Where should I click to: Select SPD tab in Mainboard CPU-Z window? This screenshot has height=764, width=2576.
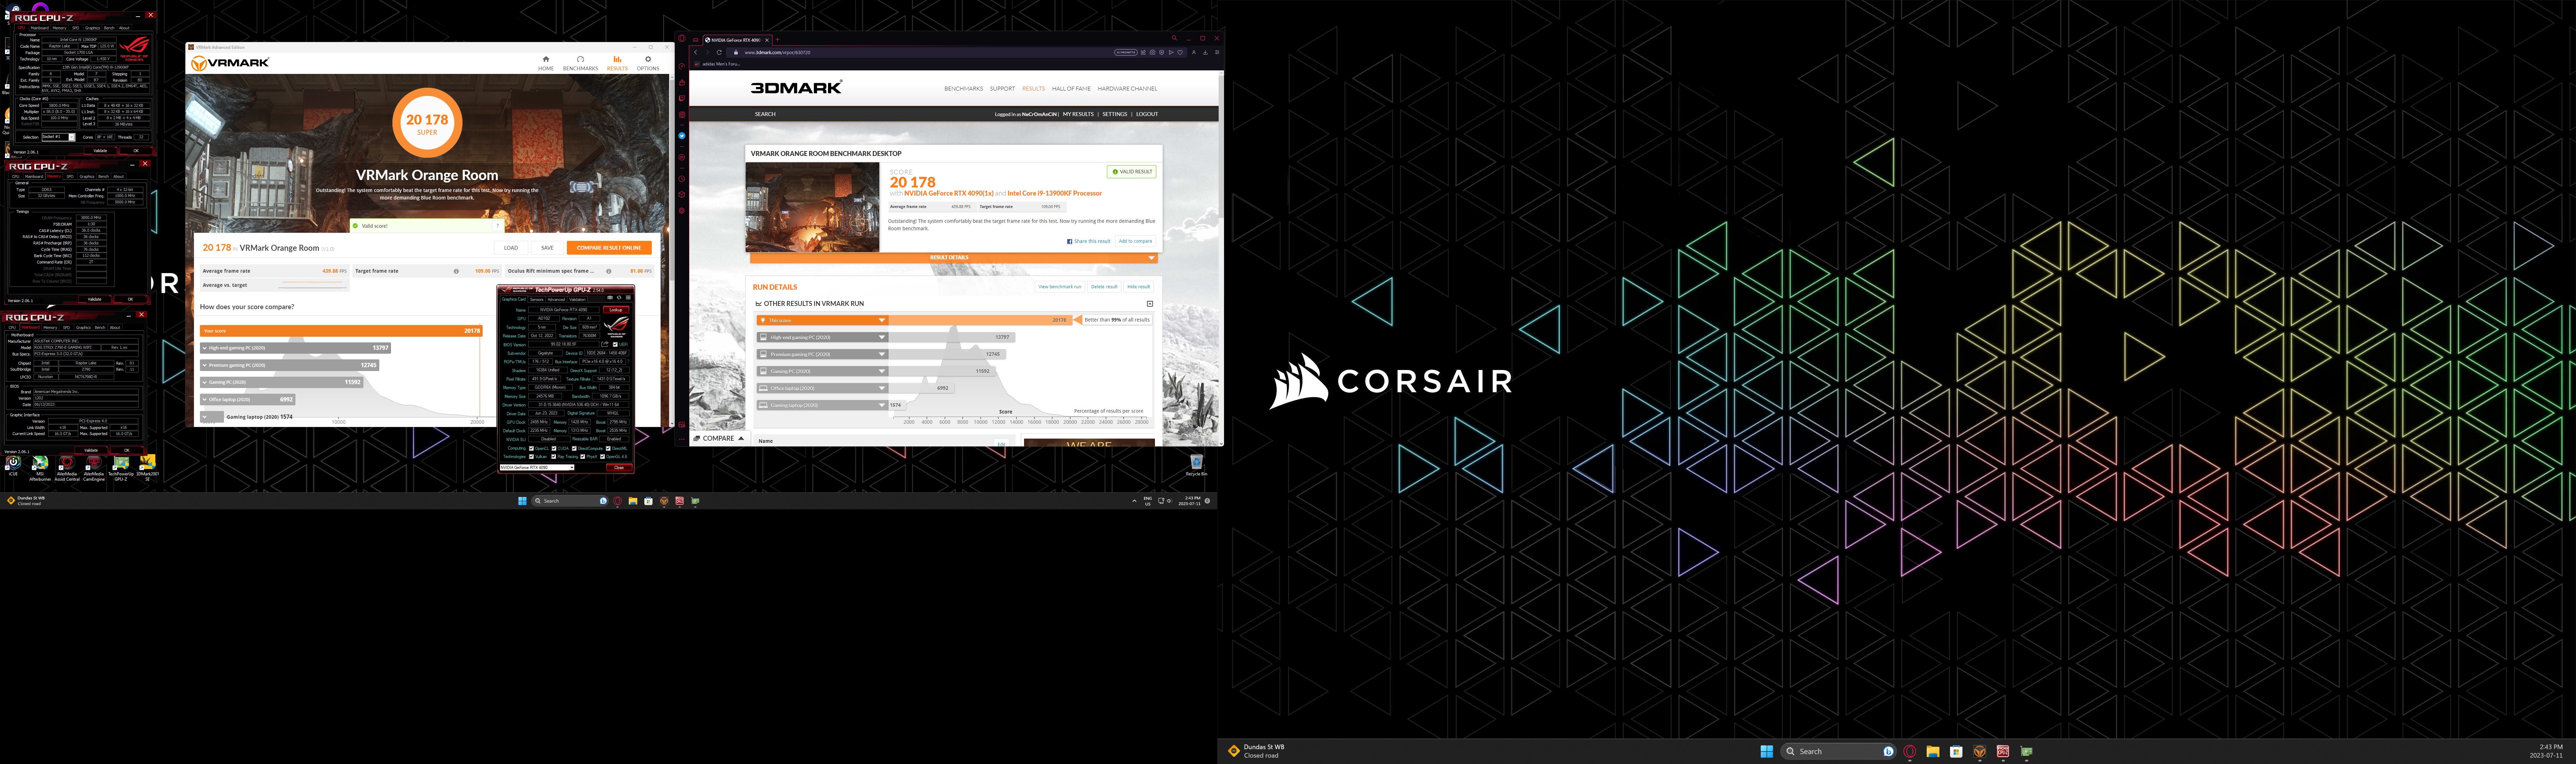pos(66,327)
